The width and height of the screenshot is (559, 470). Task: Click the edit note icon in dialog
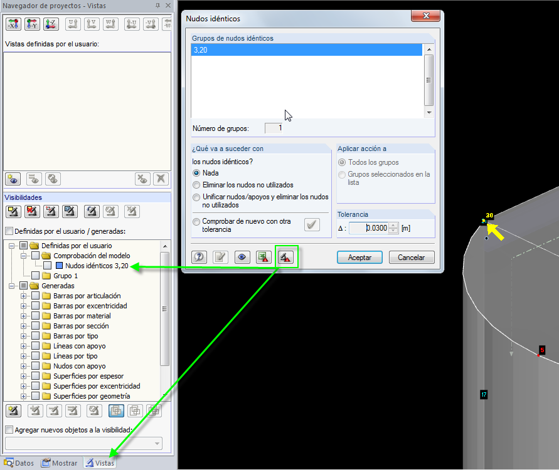pyautogui.click(x=220, y=257)
